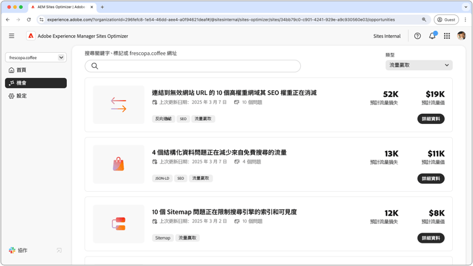Click the 流量贏取 tag on the backlinks card
The image size is (473, 266).
click(x=203, y=119)
